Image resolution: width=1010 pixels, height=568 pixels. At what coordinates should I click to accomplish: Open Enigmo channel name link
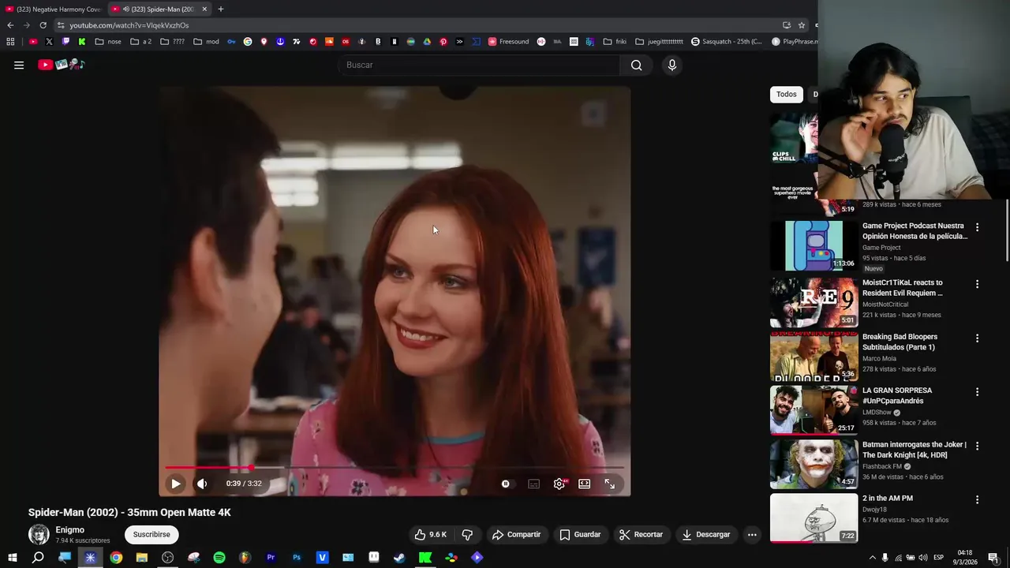click(70, 530)
